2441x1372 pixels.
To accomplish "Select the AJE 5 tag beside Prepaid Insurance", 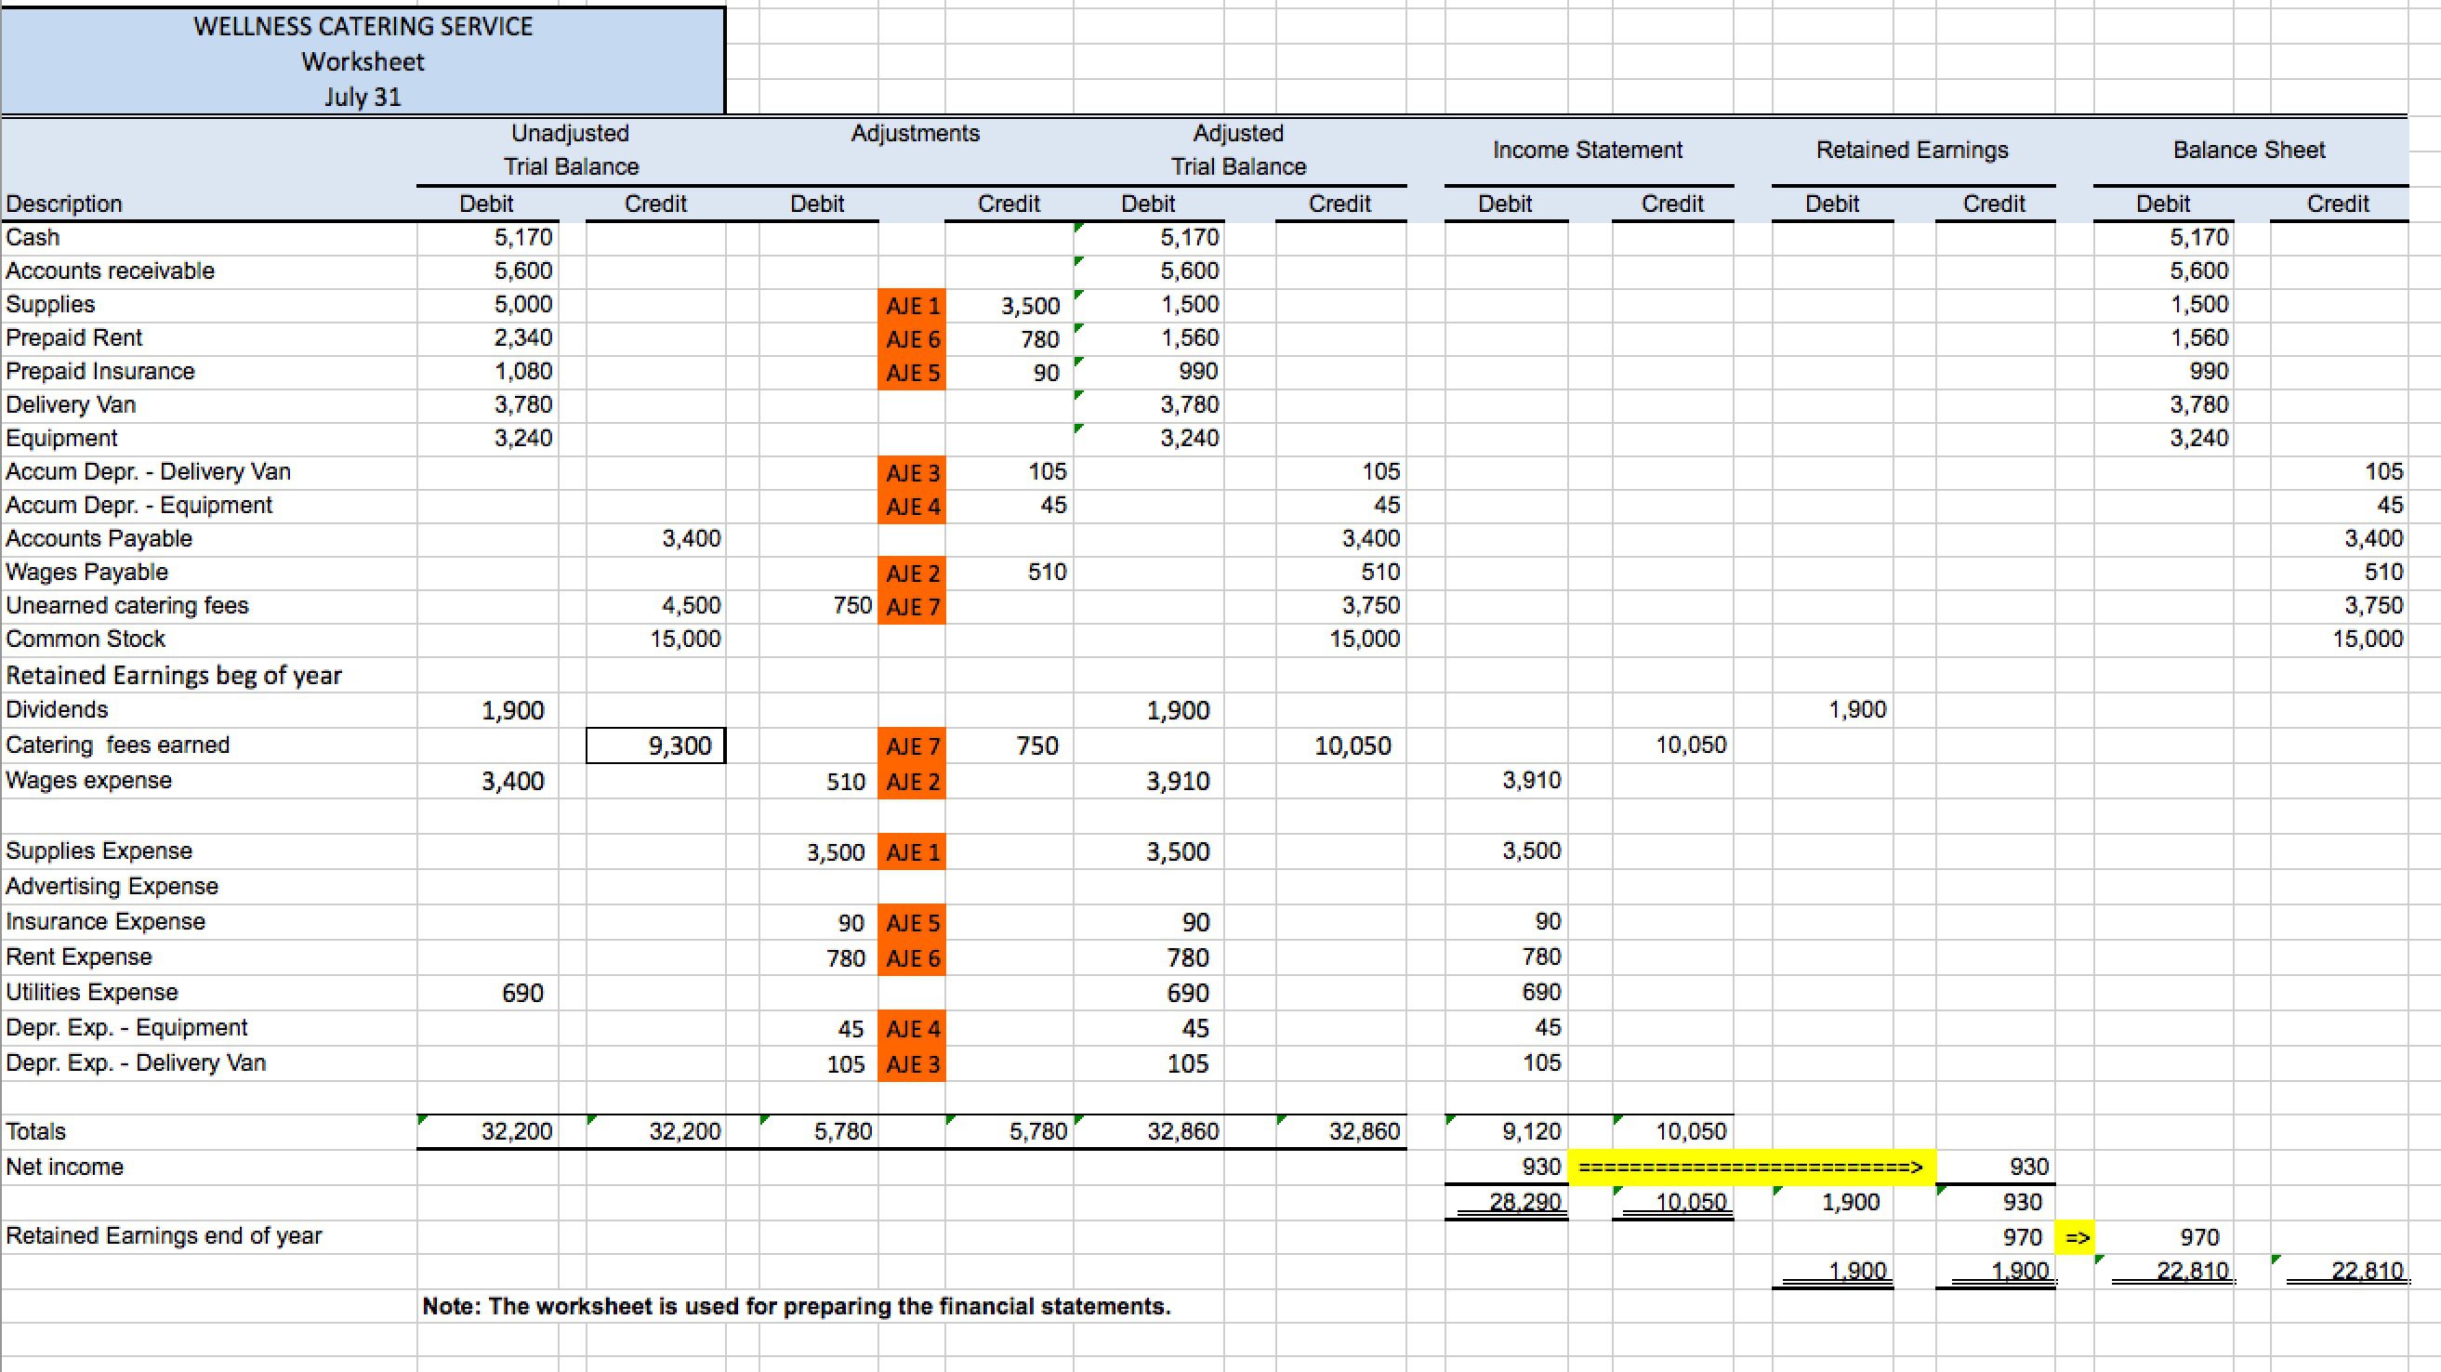I will [x=912, y=373].
